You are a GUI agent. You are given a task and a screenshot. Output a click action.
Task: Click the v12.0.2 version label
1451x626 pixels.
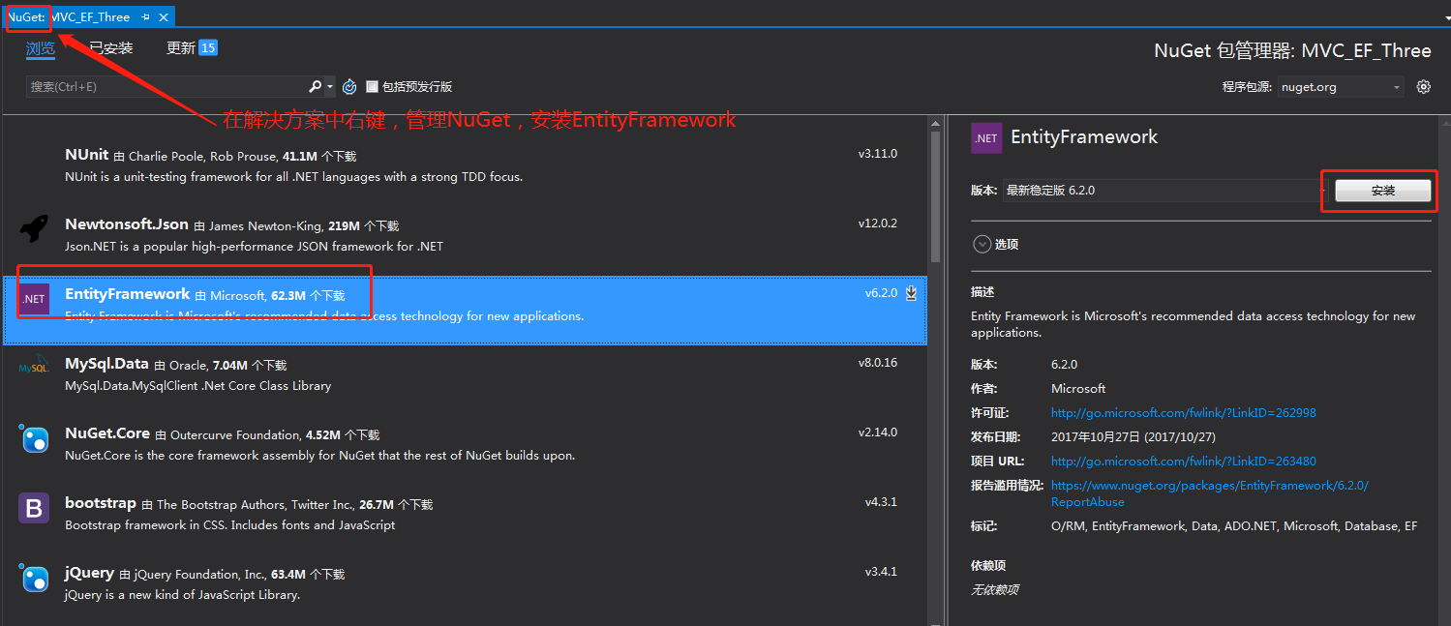click(877, 224)
